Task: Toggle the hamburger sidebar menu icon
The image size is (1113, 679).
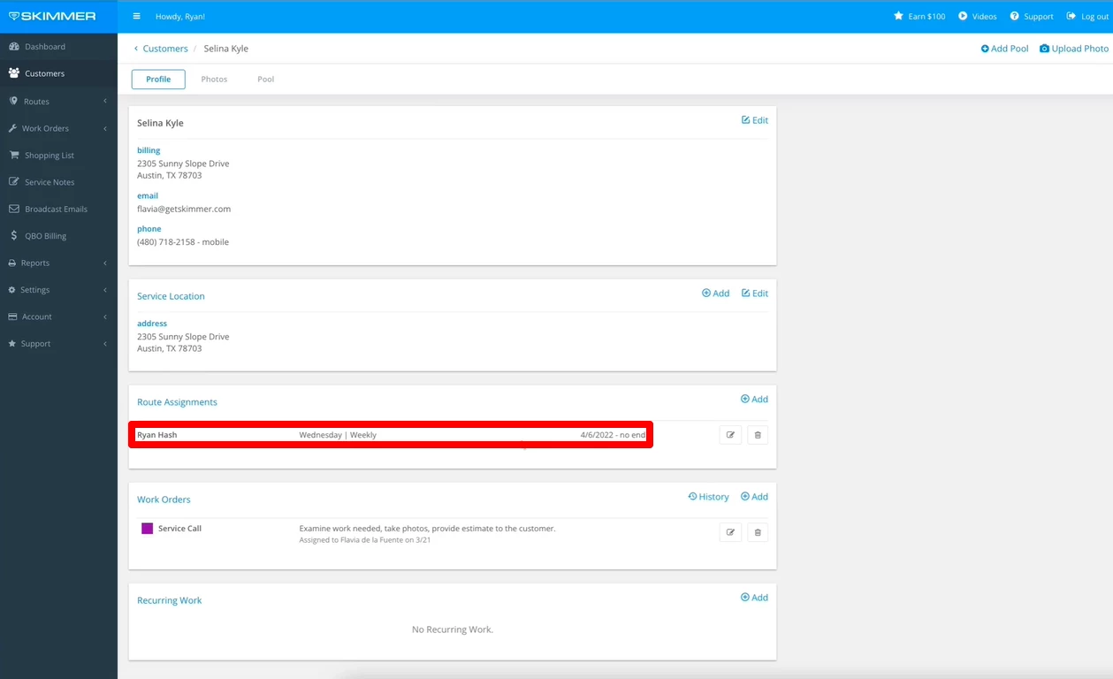Action: click(x=136, y=16)
